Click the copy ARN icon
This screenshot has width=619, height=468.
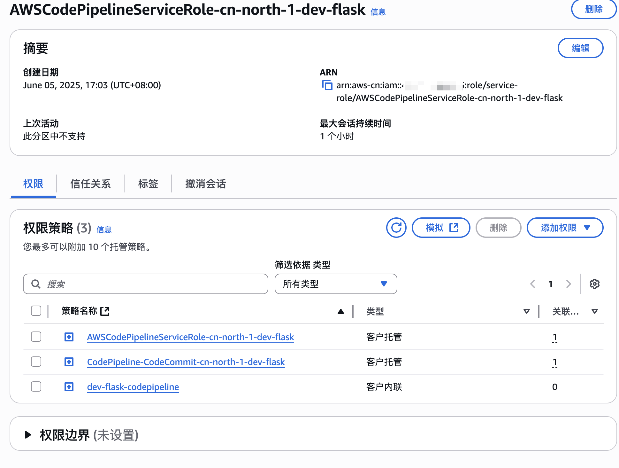[x=327, y=85]
